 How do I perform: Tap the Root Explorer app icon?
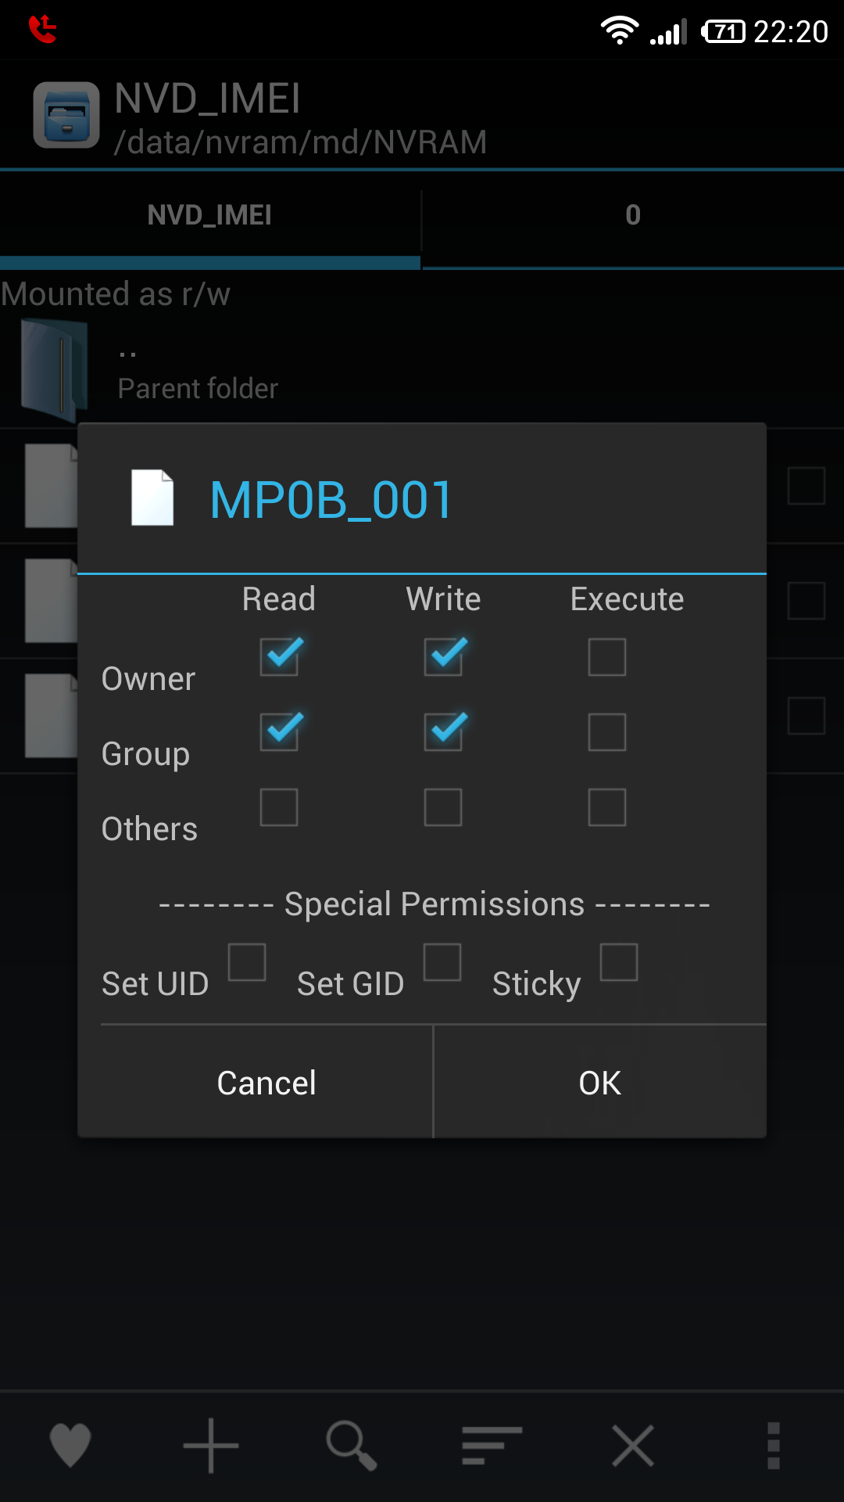66,115
